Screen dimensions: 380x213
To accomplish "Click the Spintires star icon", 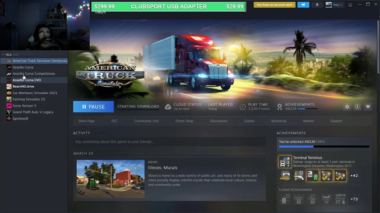I will 9,118.
